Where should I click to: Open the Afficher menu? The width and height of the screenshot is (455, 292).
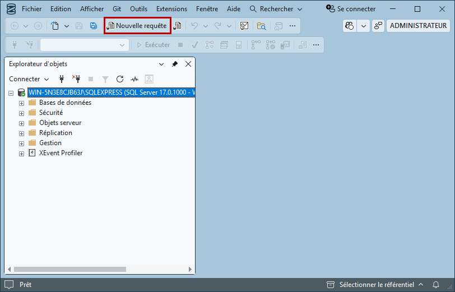click(92, 9)
